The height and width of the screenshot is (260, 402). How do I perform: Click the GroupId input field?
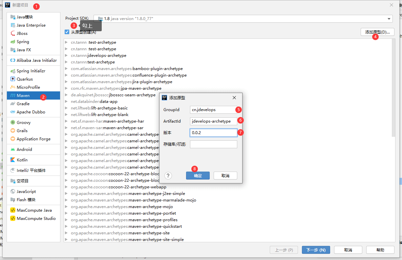[213, 110]
